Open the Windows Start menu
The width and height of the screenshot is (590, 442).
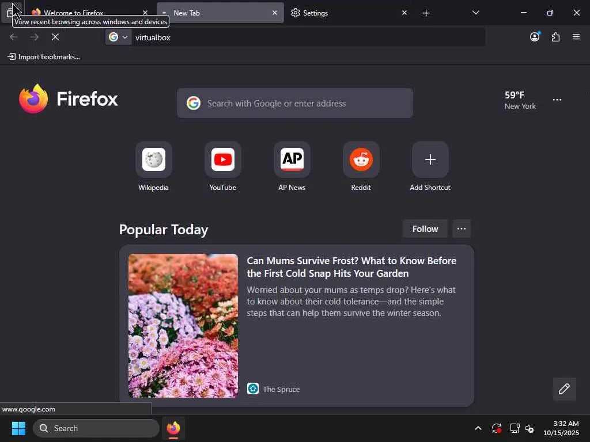pyautogui.click(x=18, y=428)
